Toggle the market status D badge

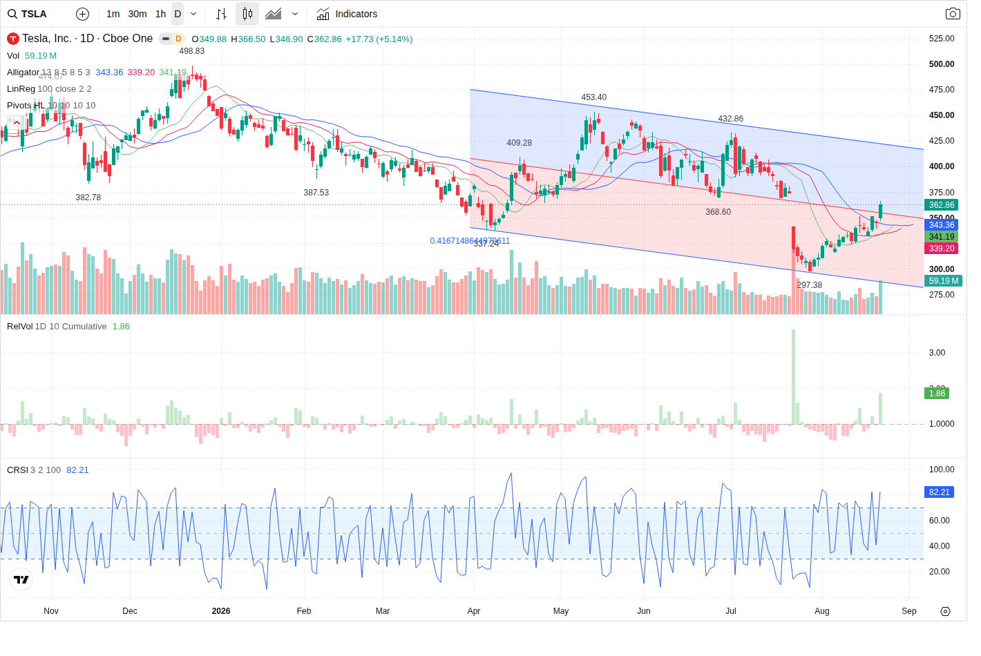point(178,39)
